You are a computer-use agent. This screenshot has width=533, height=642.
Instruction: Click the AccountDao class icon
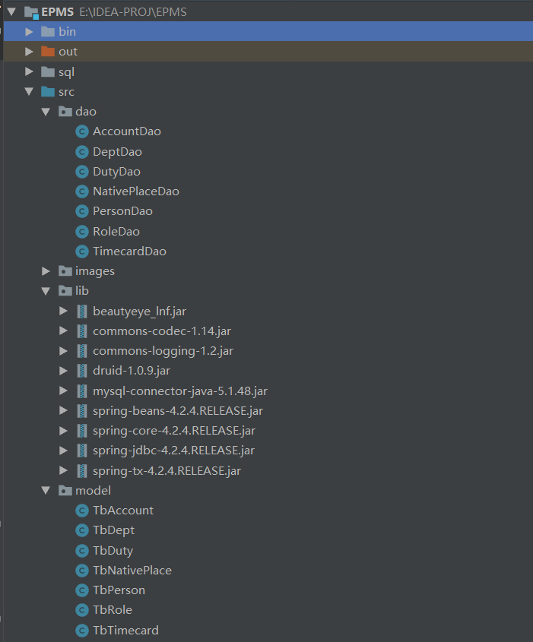[x=82, y=131]
